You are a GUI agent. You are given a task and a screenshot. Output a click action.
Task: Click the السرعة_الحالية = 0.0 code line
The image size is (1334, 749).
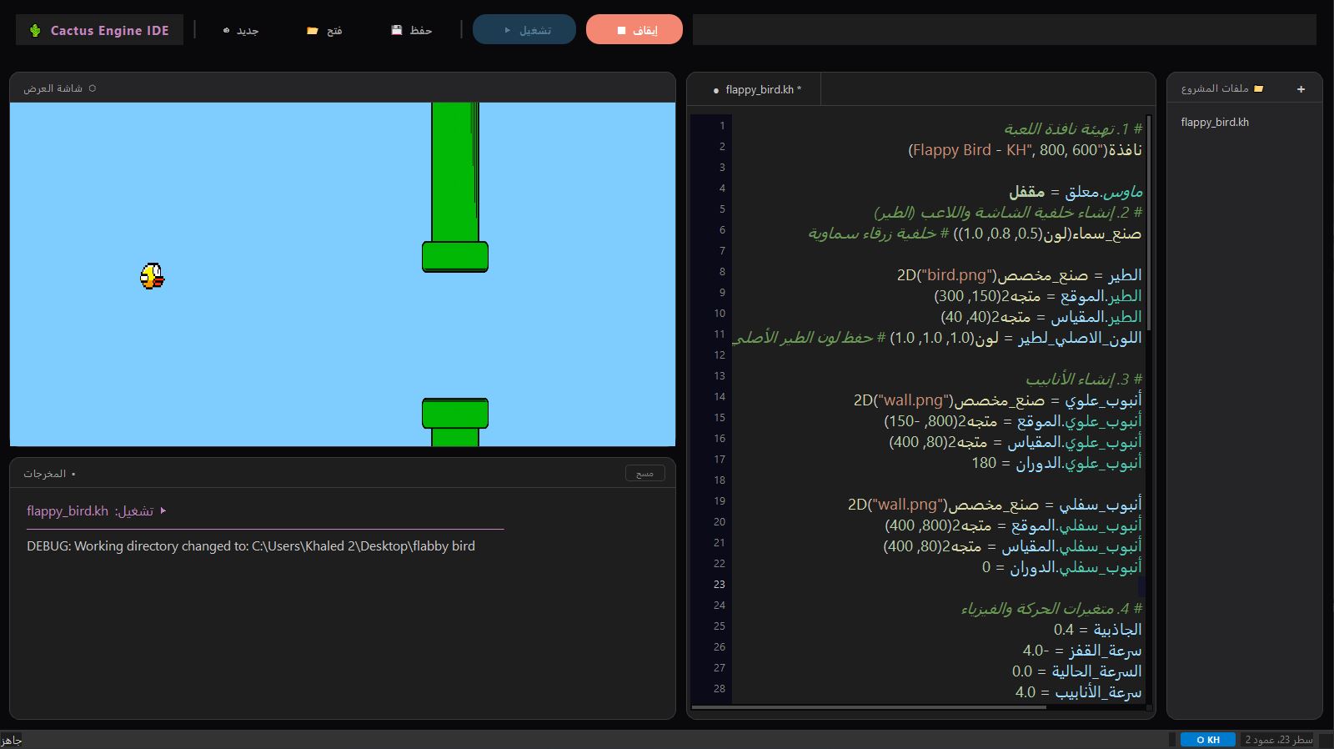pyautogui.click(x=1076, y=671)
